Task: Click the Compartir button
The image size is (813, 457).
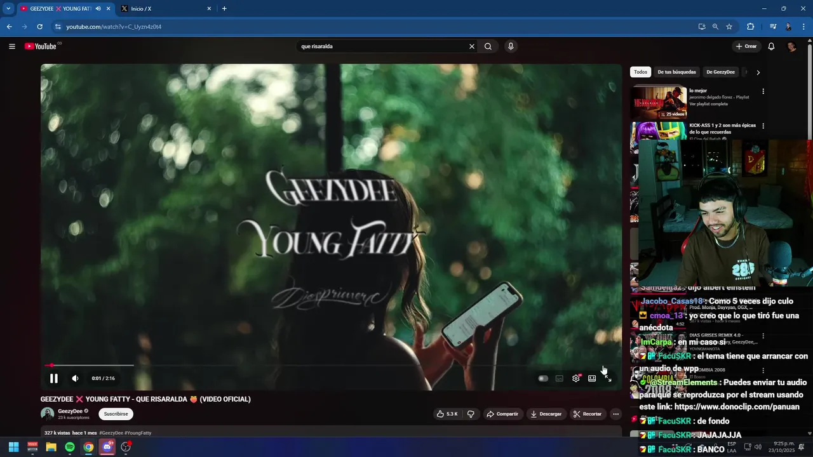Action: (502, 414)
